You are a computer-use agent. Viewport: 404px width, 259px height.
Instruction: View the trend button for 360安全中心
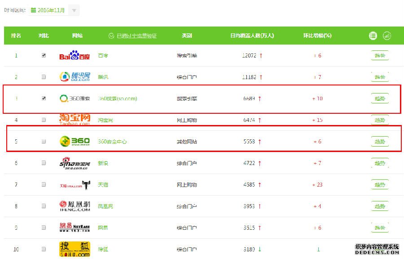click(x=380, y=142)
